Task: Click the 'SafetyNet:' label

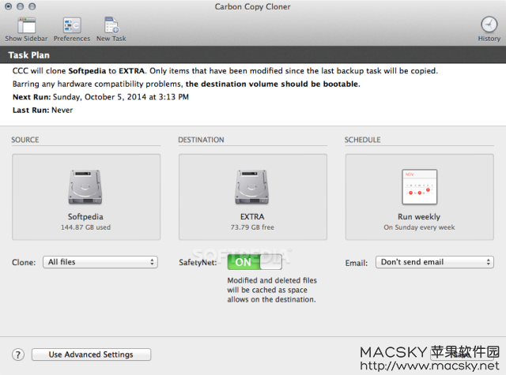Action: [x=198, y=263]
